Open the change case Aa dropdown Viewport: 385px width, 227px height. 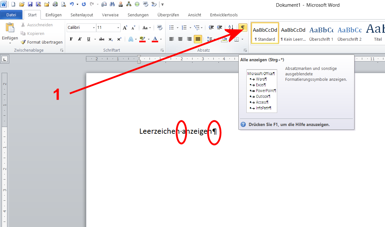pyautogui.click(x=147, y=28)
